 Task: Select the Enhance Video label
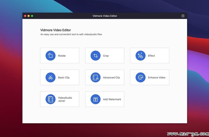(x=156, y=77)
